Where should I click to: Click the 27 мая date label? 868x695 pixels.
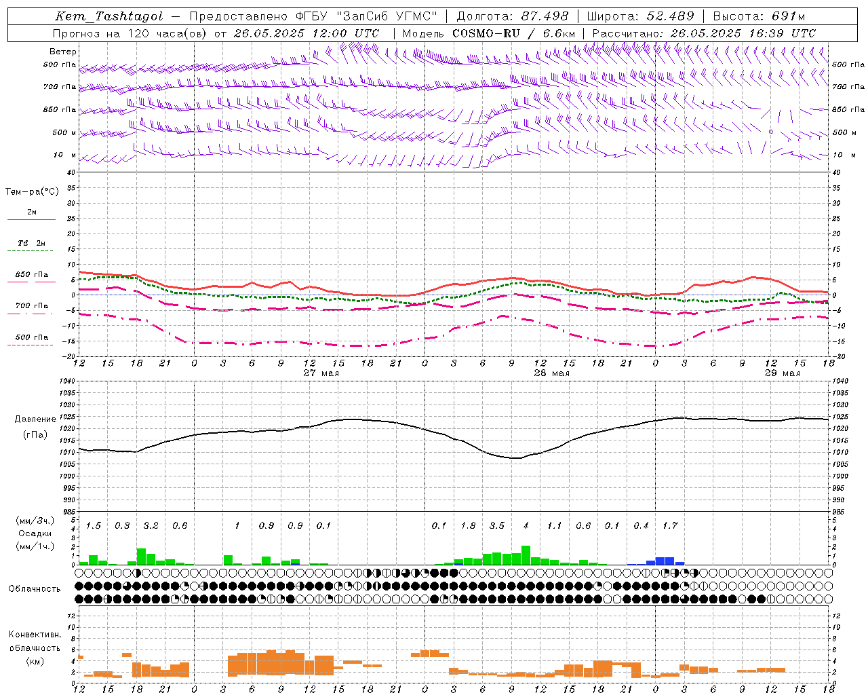tap(321, 373)
